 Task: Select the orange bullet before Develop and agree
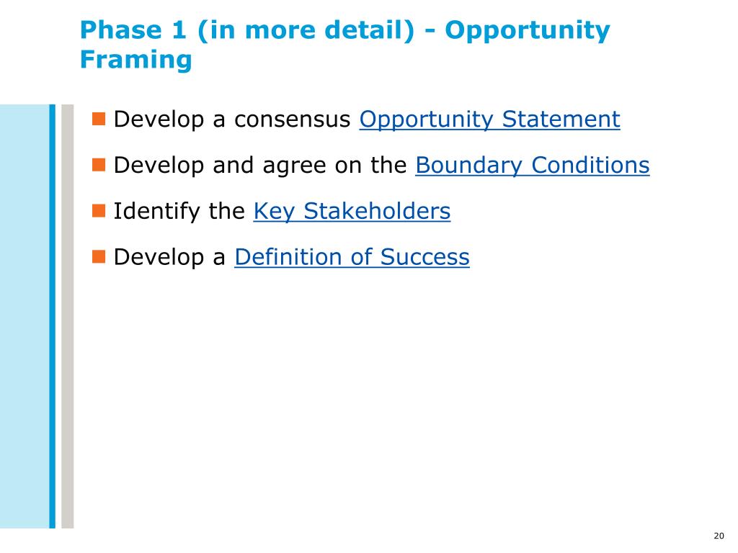tap(98, 165)
